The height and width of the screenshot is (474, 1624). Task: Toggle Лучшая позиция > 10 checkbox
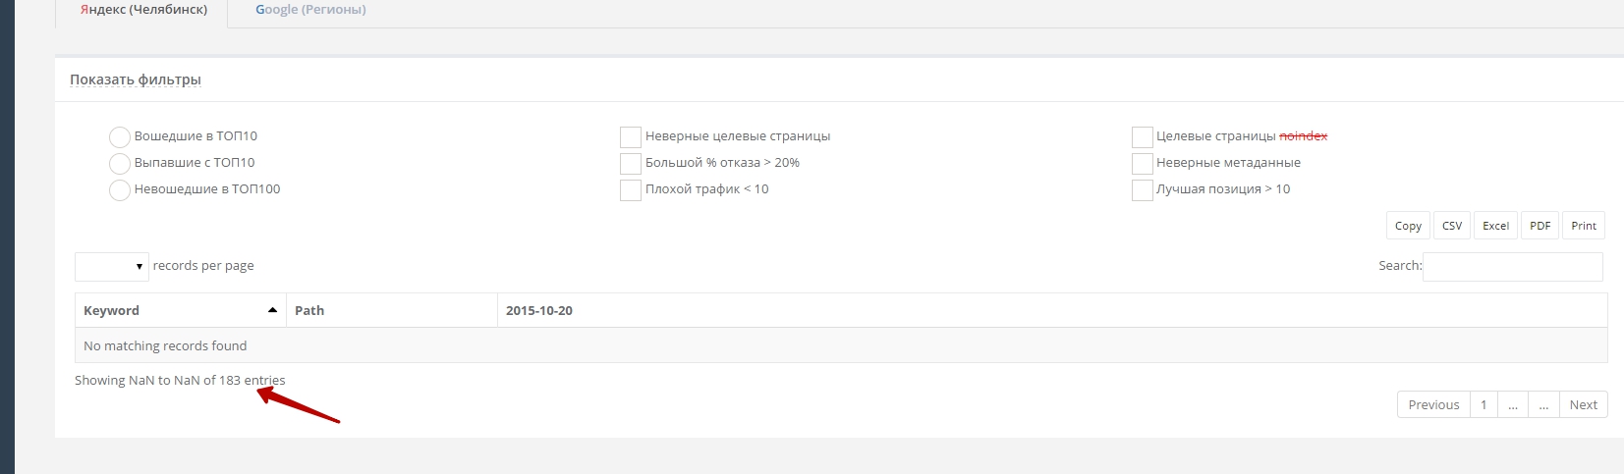(1142, 189)
